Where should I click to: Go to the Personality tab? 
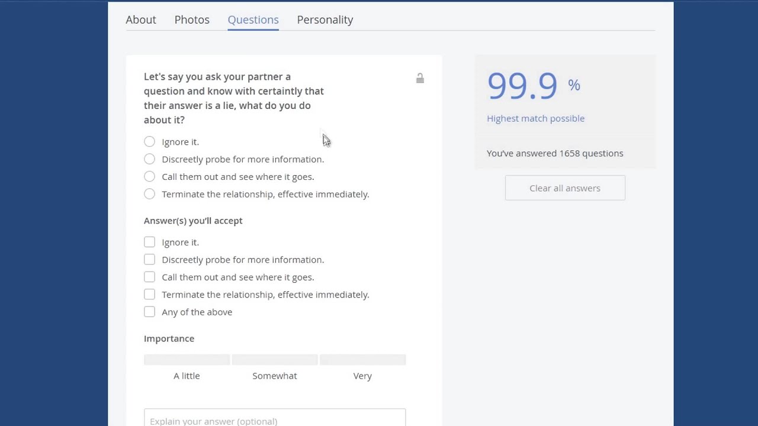click(325, 20)
